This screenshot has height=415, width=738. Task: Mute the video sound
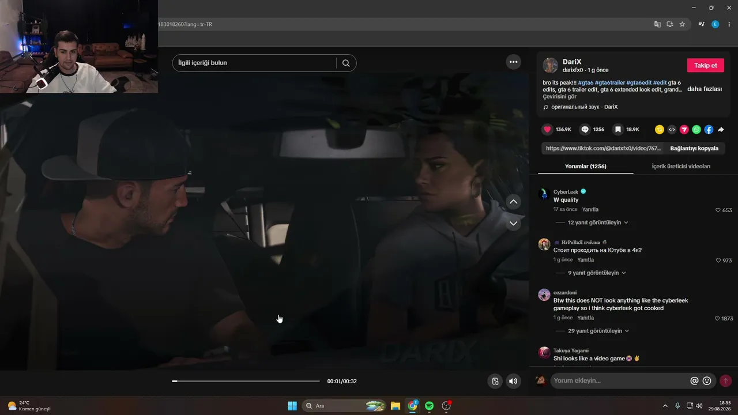[513, 381]
